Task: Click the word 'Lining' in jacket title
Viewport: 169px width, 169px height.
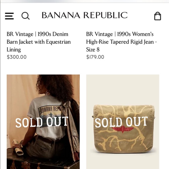Action: pyautogui.click(x=14, y=50)
